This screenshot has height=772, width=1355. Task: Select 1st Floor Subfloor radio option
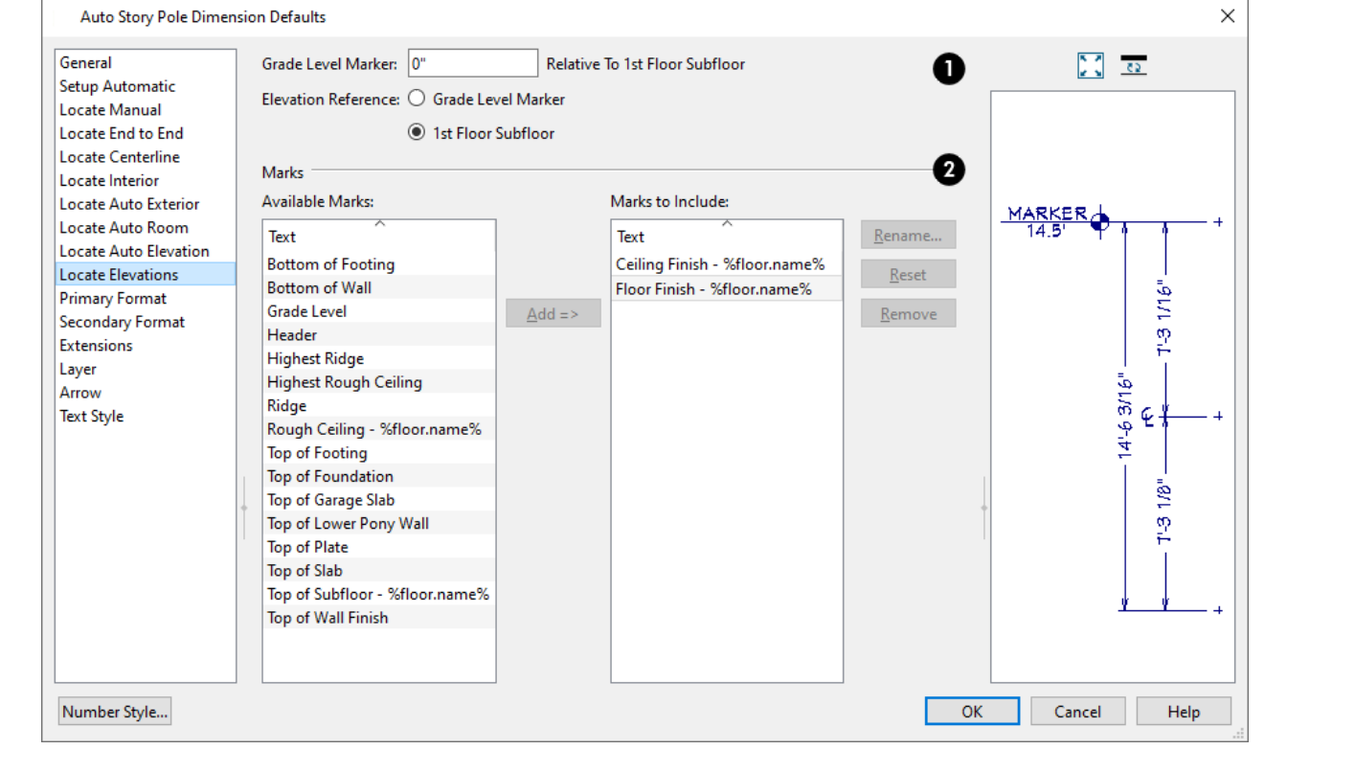pyautogui.click(x=417, y=133)
